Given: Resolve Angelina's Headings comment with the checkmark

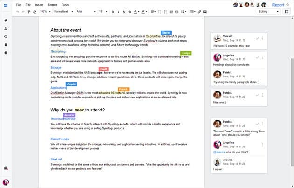Looking at the screenshot, I should click(257, 57).
